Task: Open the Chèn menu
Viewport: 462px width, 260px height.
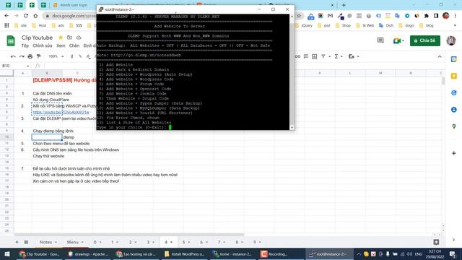Action: 74,45
